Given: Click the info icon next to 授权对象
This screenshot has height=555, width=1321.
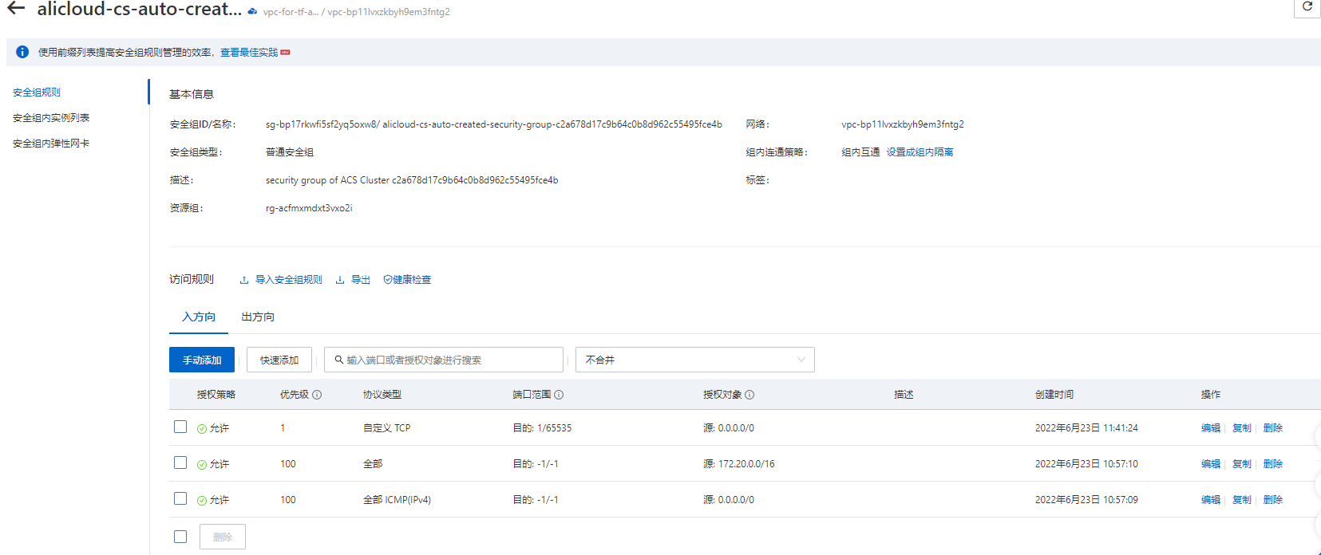Looking at the screenshot, I should tap(749, 395).
